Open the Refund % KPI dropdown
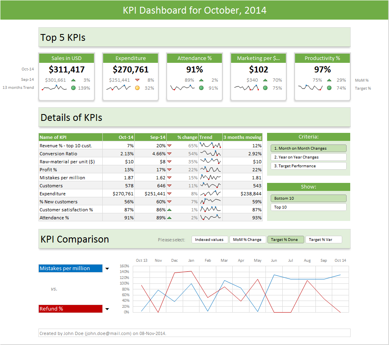389x345 pixels. (x=107, y=309)
